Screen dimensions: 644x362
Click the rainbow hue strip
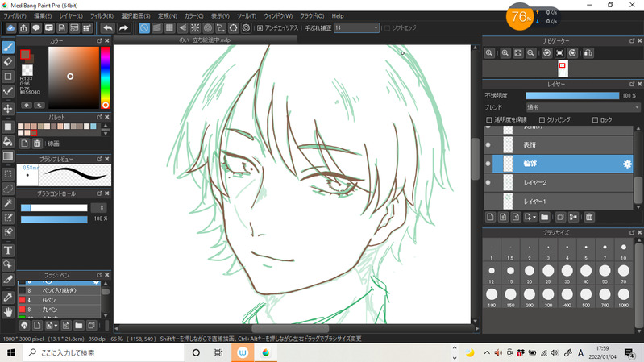pos(106,77)
